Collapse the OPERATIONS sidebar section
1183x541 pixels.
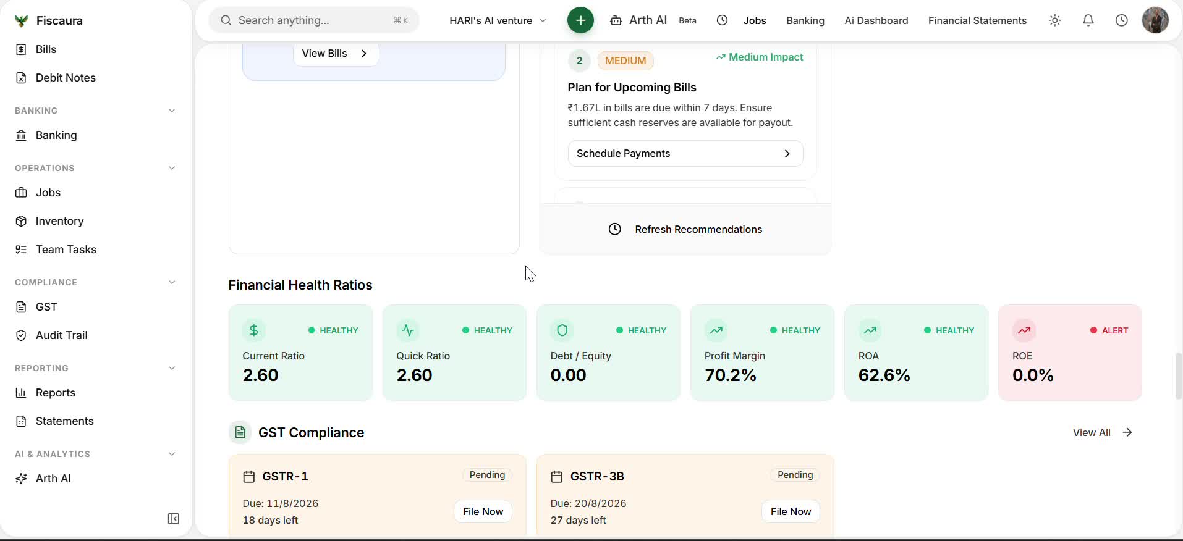tap(172, 168)
